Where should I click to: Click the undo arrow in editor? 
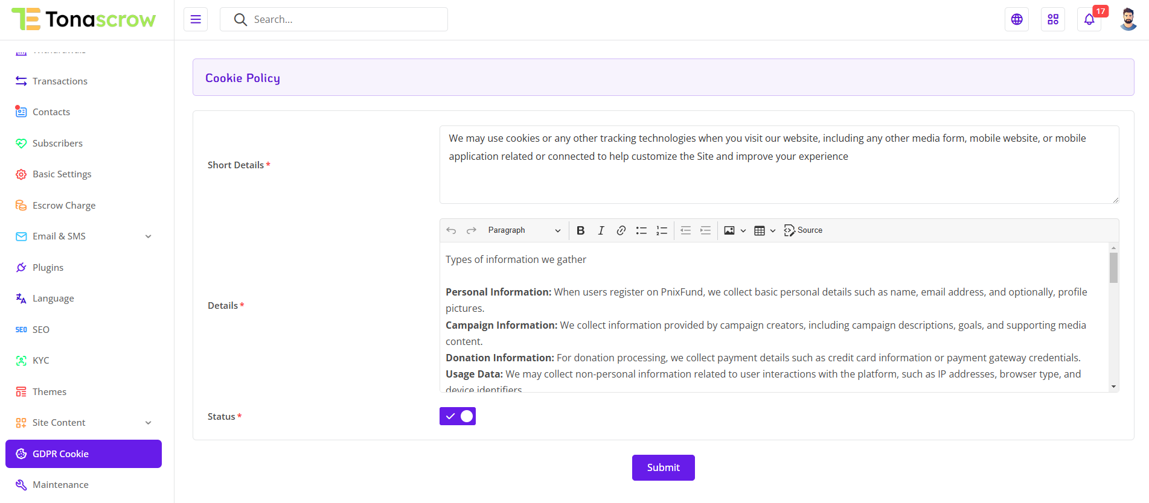pyautogui.click(x=451, y=230)
